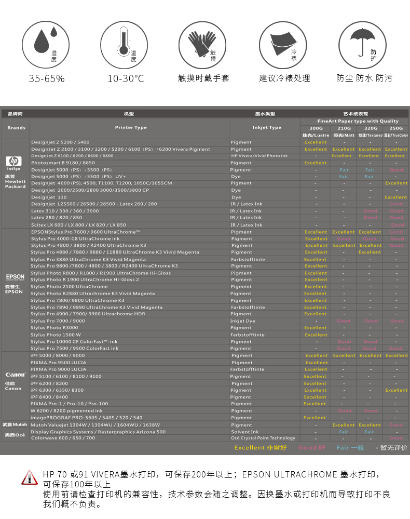Click 'FineArt Paper type with Quality' header
The height and width of the screenshot is (519, 410).
pyautogui.click(x=358, y=121)
